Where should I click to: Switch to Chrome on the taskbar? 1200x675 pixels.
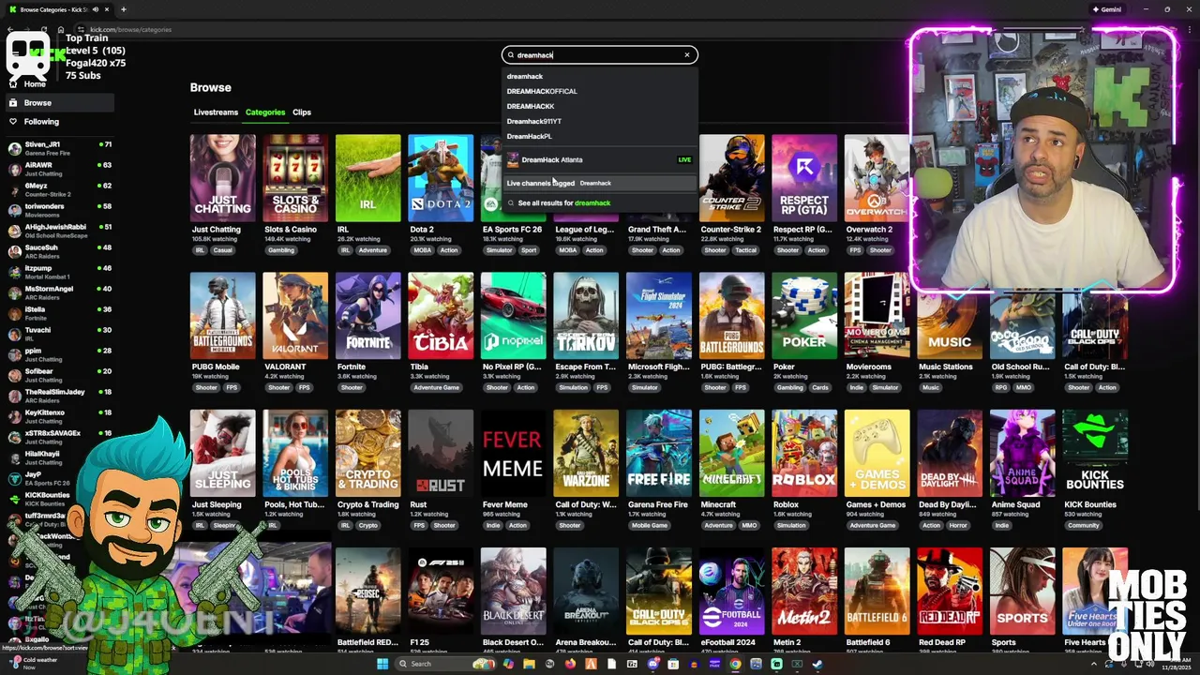pos(735,664)
